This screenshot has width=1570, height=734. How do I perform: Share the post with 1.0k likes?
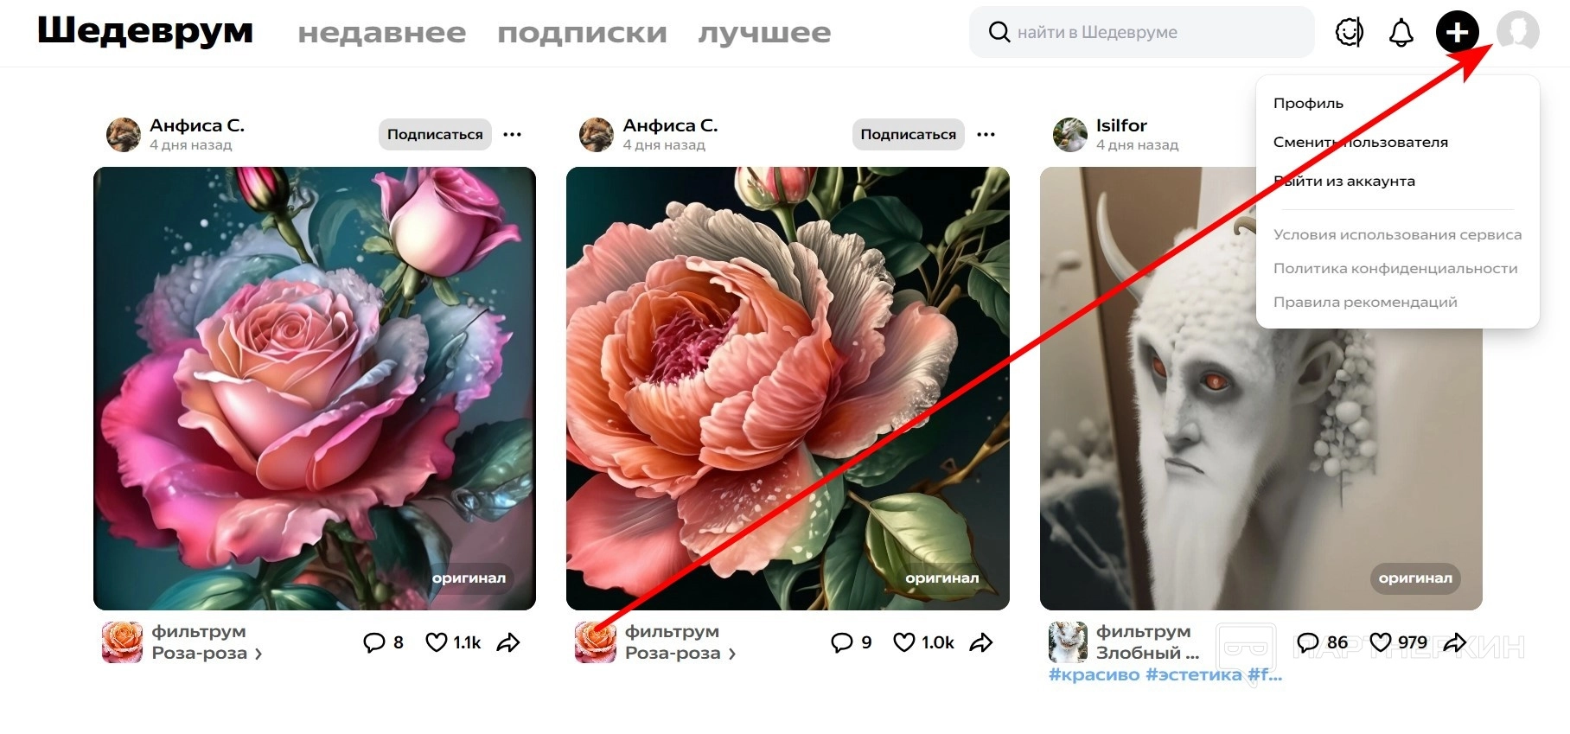(x=981, y=642)
